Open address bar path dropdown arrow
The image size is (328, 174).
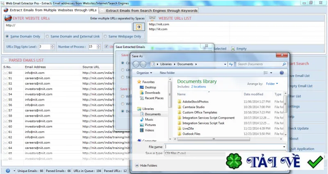click(x=225, y=64)
